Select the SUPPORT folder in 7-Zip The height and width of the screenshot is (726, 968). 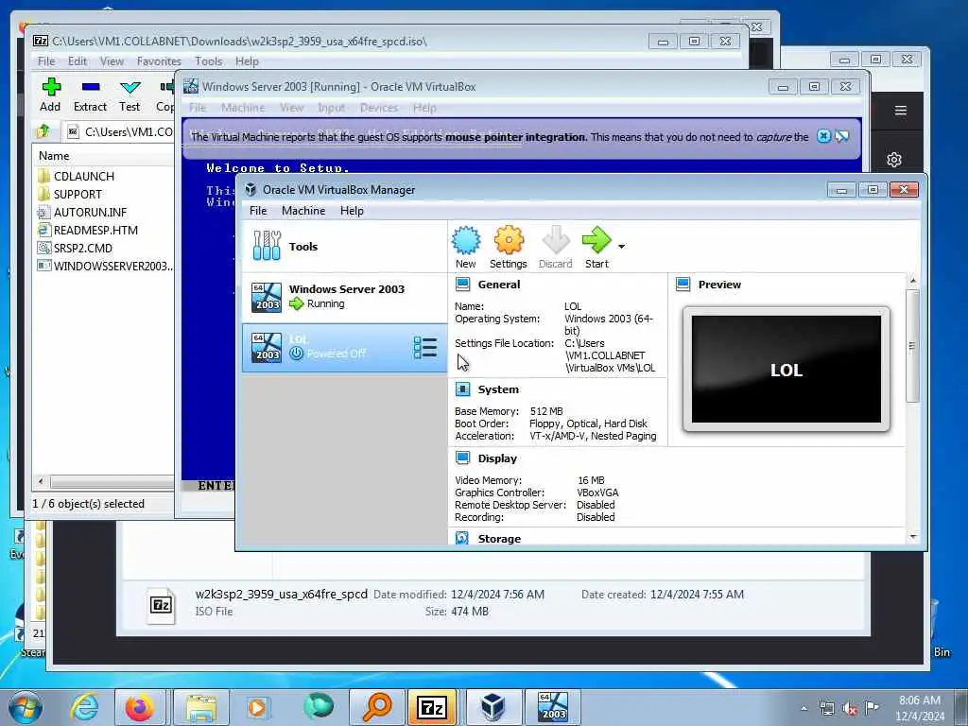(78, 195)
